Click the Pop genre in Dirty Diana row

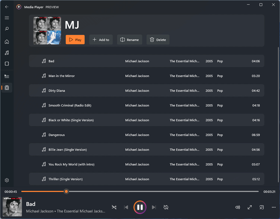(x=220, y=91)
